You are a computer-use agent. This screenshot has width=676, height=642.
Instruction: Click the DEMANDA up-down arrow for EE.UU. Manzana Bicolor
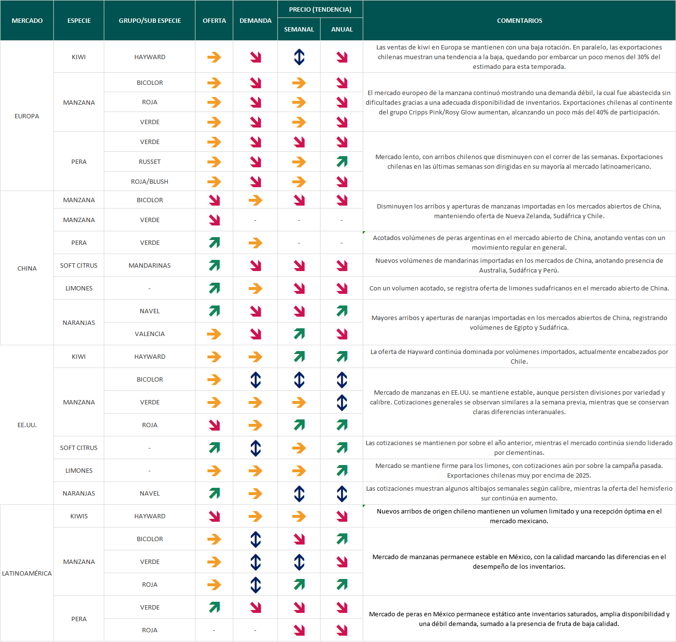click(256, 380)
